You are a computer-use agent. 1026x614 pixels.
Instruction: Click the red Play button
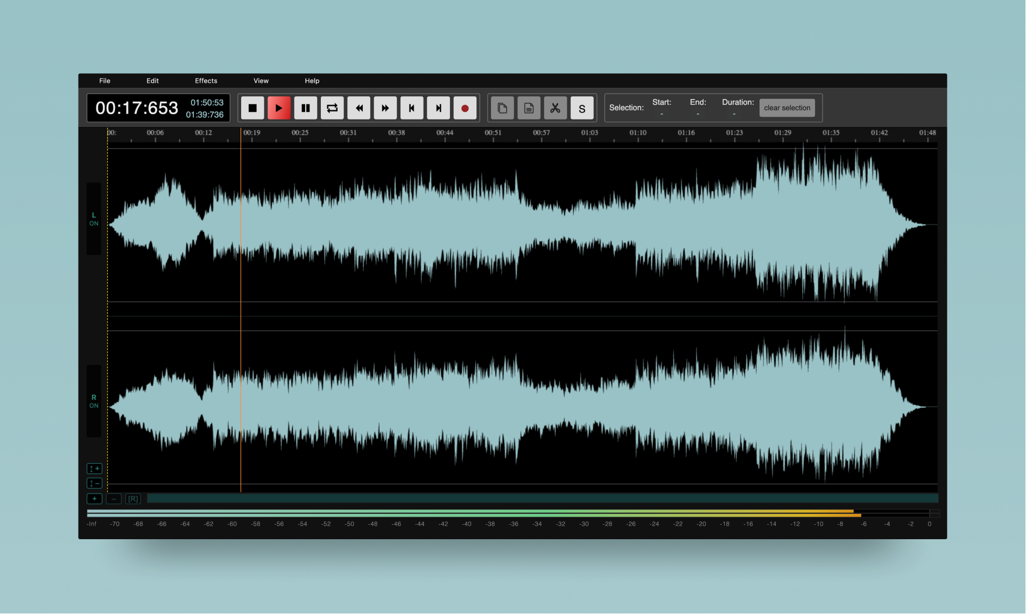[279, 108]
